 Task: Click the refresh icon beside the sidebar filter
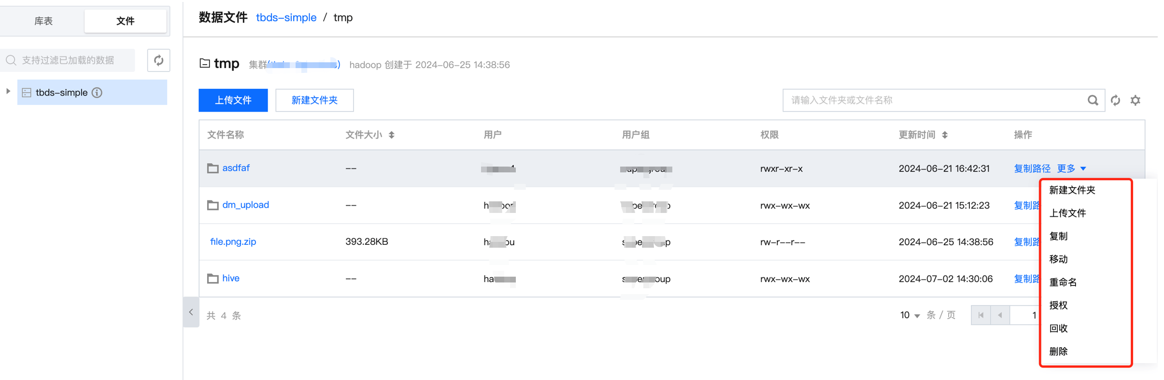pos(158,60)
